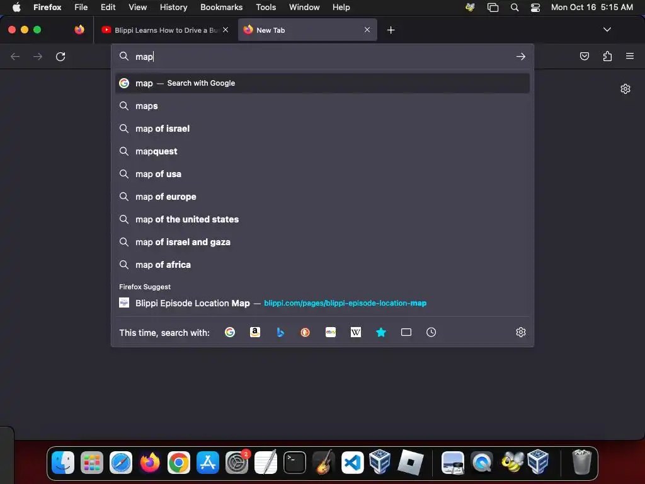This screenshot has width=645, height=484.
Task: Open System Settings from the Dock
Action: coord(237,463)
